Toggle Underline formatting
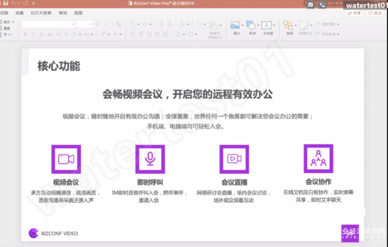388x247 pixels. pos(41,34)
